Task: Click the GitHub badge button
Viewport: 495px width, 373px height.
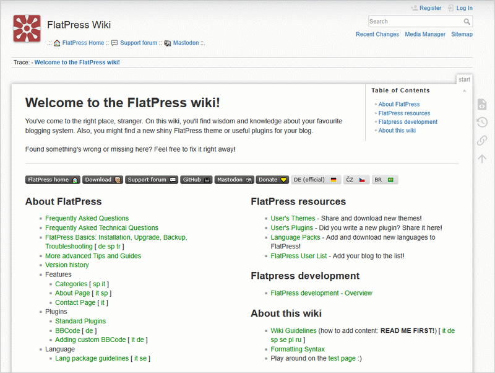Action: click(197, 180)
